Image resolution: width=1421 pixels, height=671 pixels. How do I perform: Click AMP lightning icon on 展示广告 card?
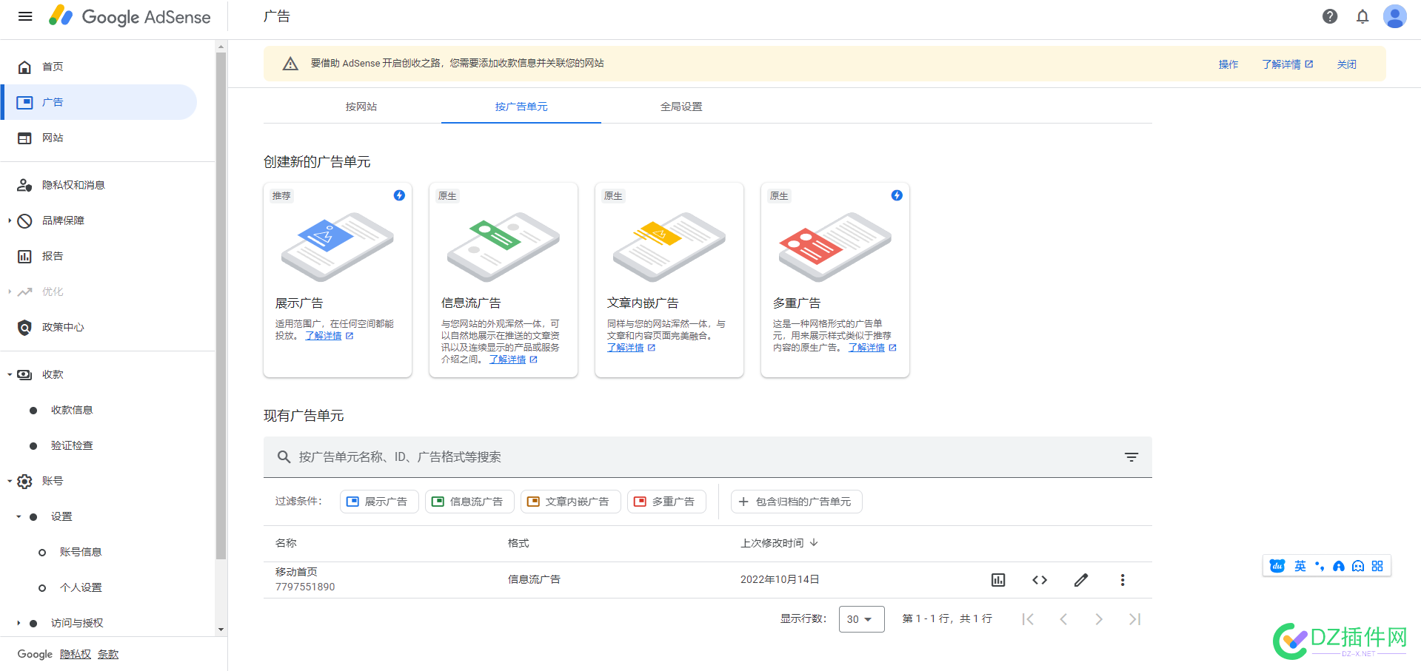[x=399, y=195]
